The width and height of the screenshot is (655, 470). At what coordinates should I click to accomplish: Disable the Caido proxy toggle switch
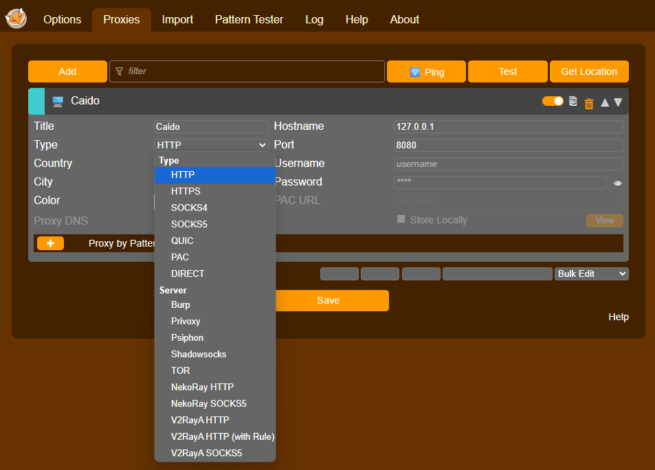click(x=553, y=101)
